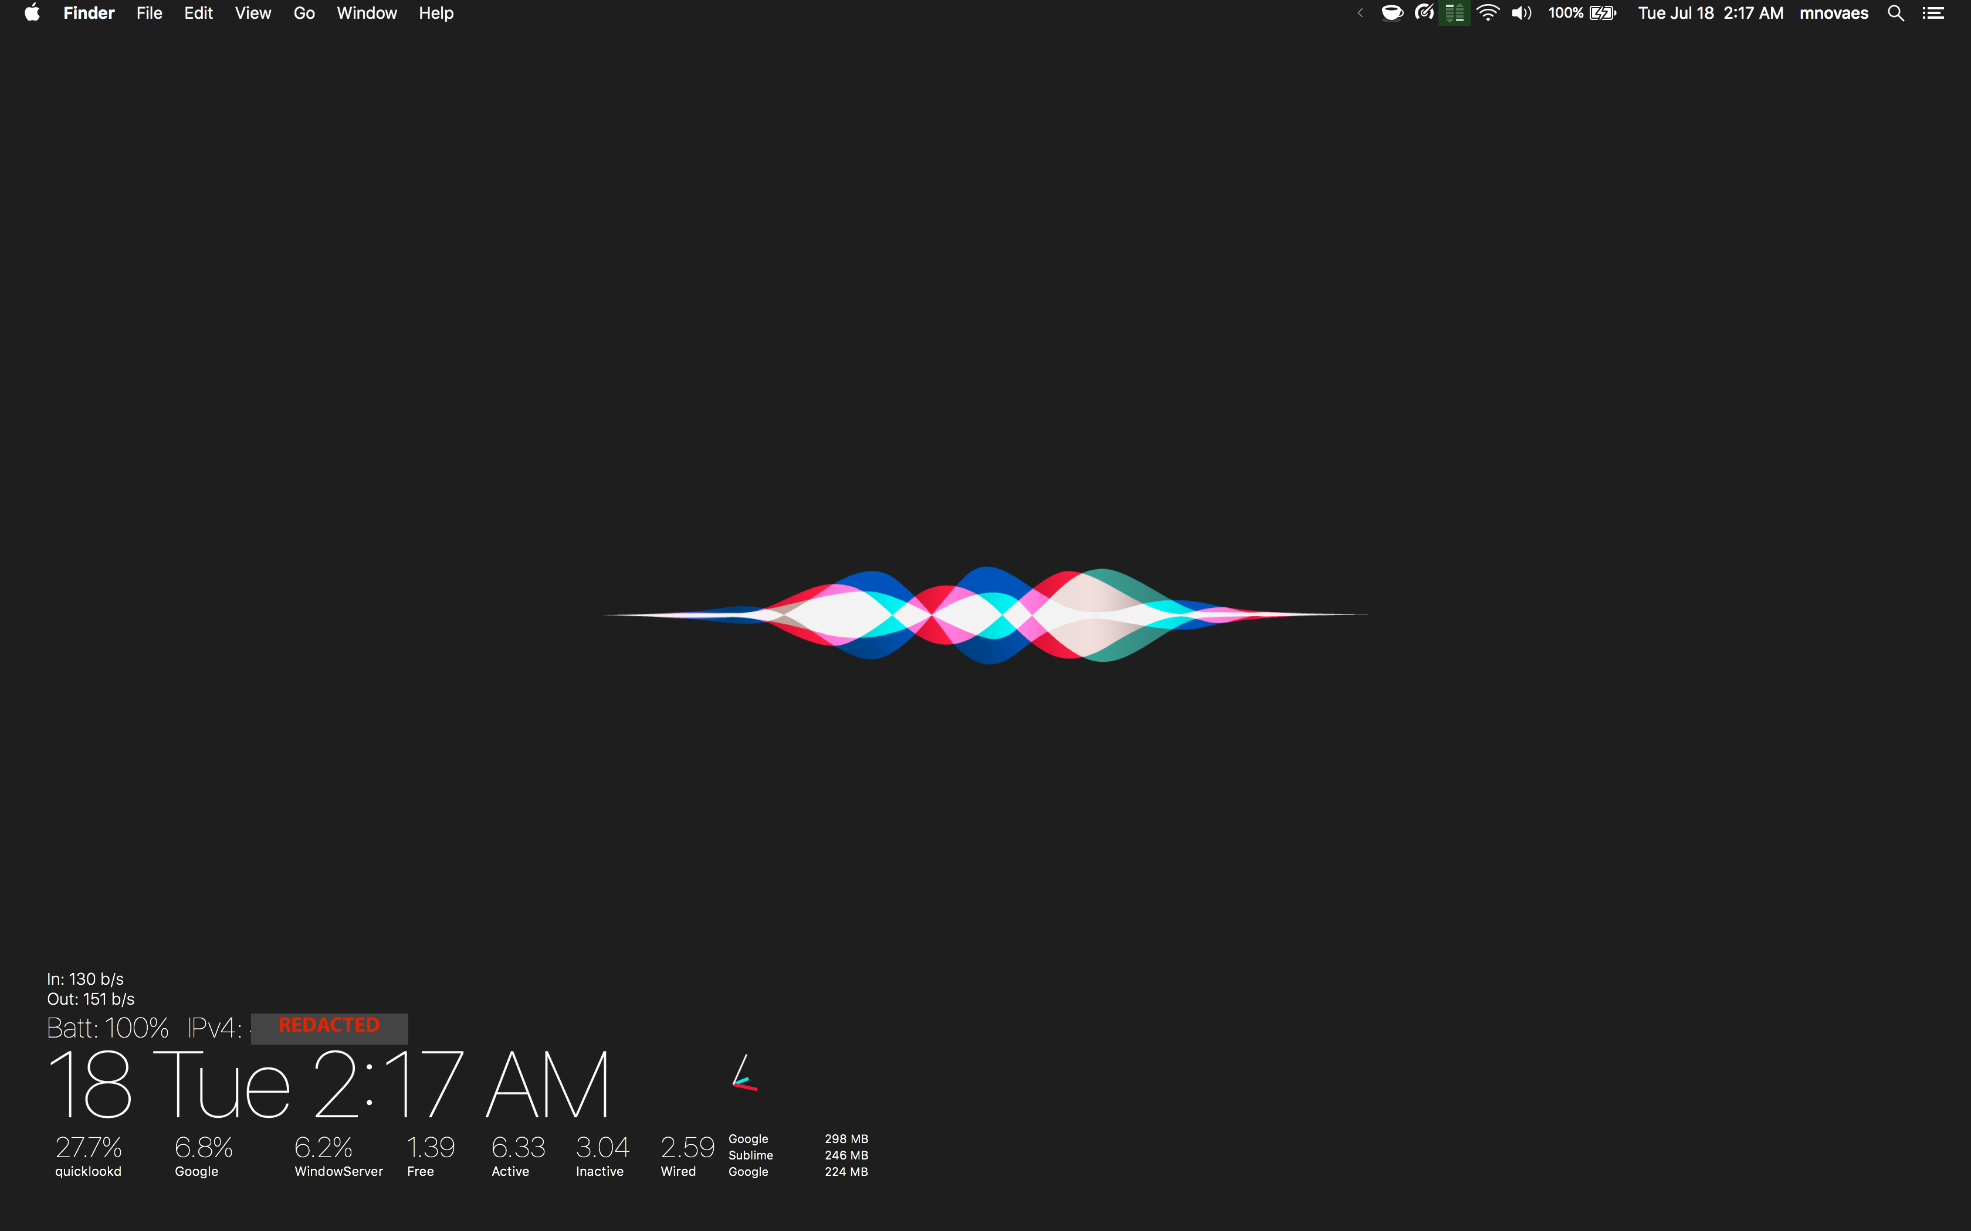The width and height of the screenshot is (1971, 1231).
Task: Click the Siri waveform on desktop
Action: click(985, 615)
